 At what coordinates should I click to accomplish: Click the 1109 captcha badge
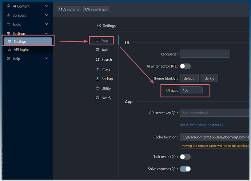(x=69, y=9)
